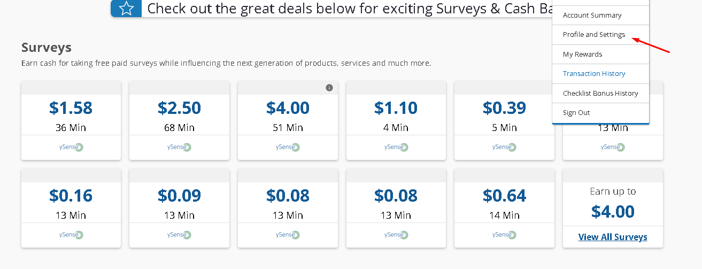Click the info icon on $4.00 survey

pyautogui.click(x=329, y=88)
